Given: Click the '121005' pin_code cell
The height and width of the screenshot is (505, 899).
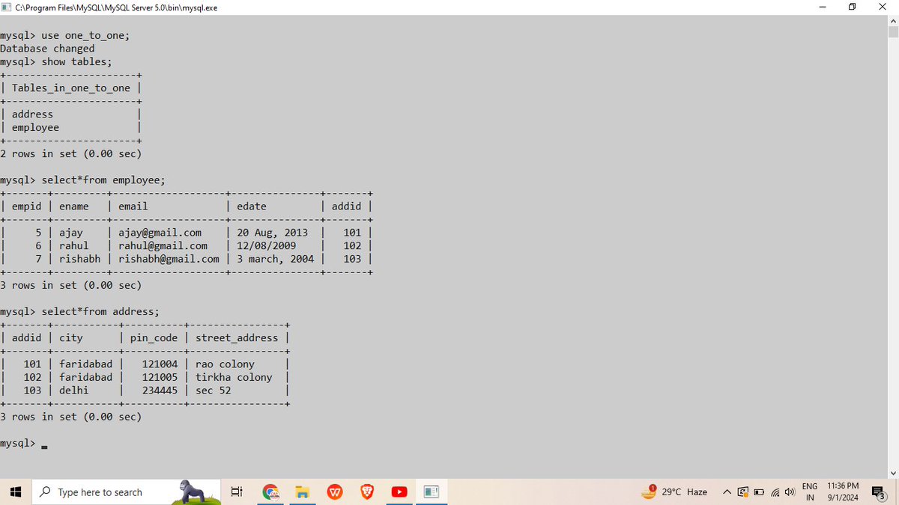Looking at the screenshot, I should tap(160, 377).
